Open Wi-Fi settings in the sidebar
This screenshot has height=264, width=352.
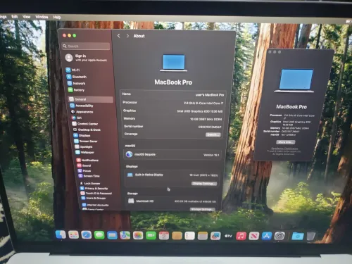click(73, 70)
